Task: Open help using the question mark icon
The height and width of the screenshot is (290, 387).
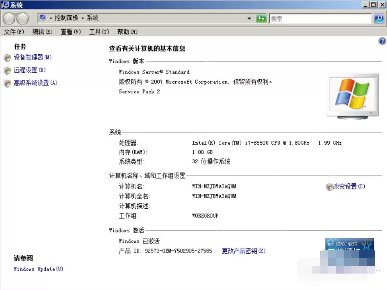Action: [x=382, y=41]
